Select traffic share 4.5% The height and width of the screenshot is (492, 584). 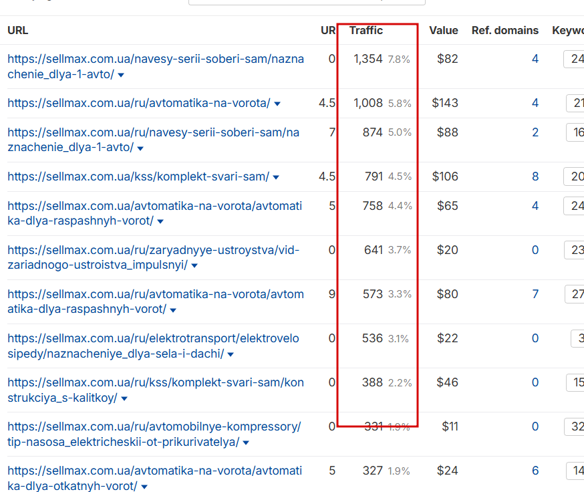point(400,176)
